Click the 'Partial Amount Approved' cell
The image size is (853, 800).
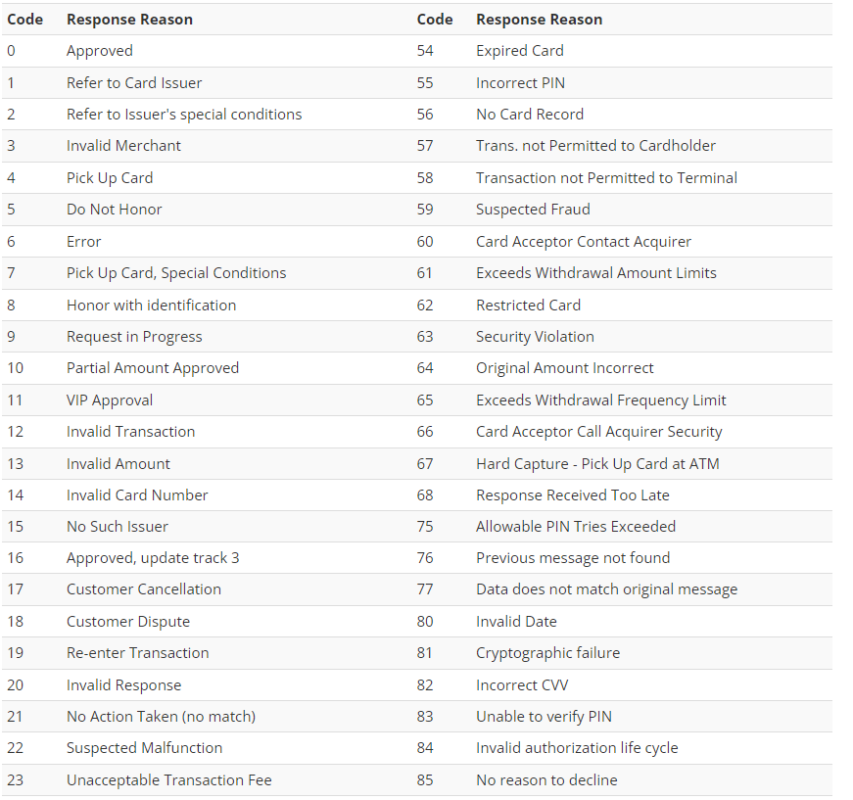[153, 368]
